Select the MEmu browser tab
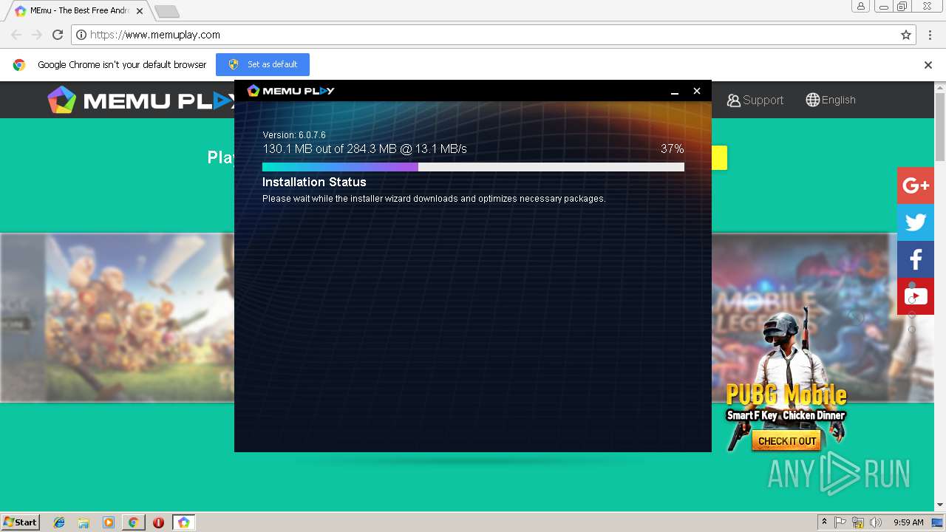 [77, 11]
